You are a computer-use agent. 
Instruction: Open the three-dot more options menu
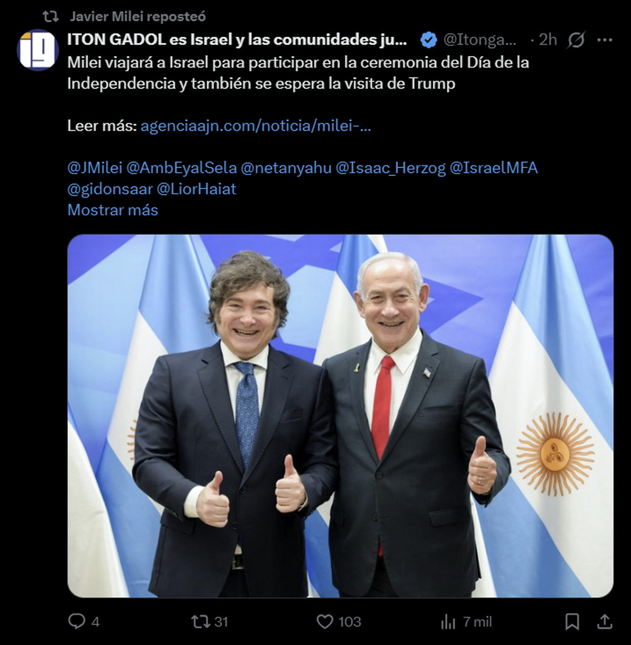point(605,40)
